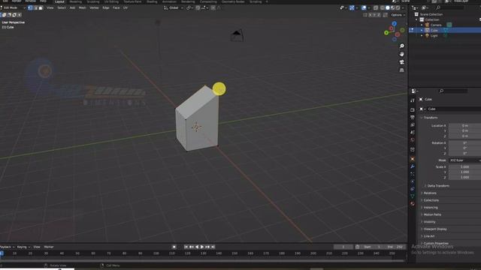Open the Edge menu

[106, 7]
